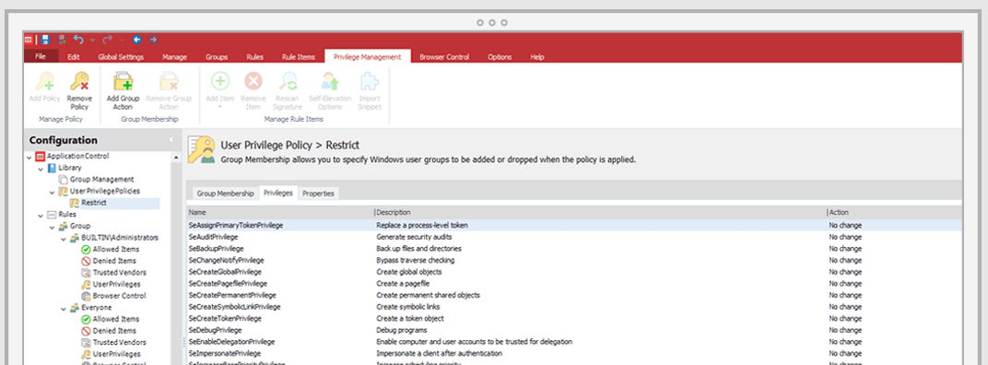Open the Rule Items ribbon tab
This screenshot has height=365, width=988.
coord(298,57)
